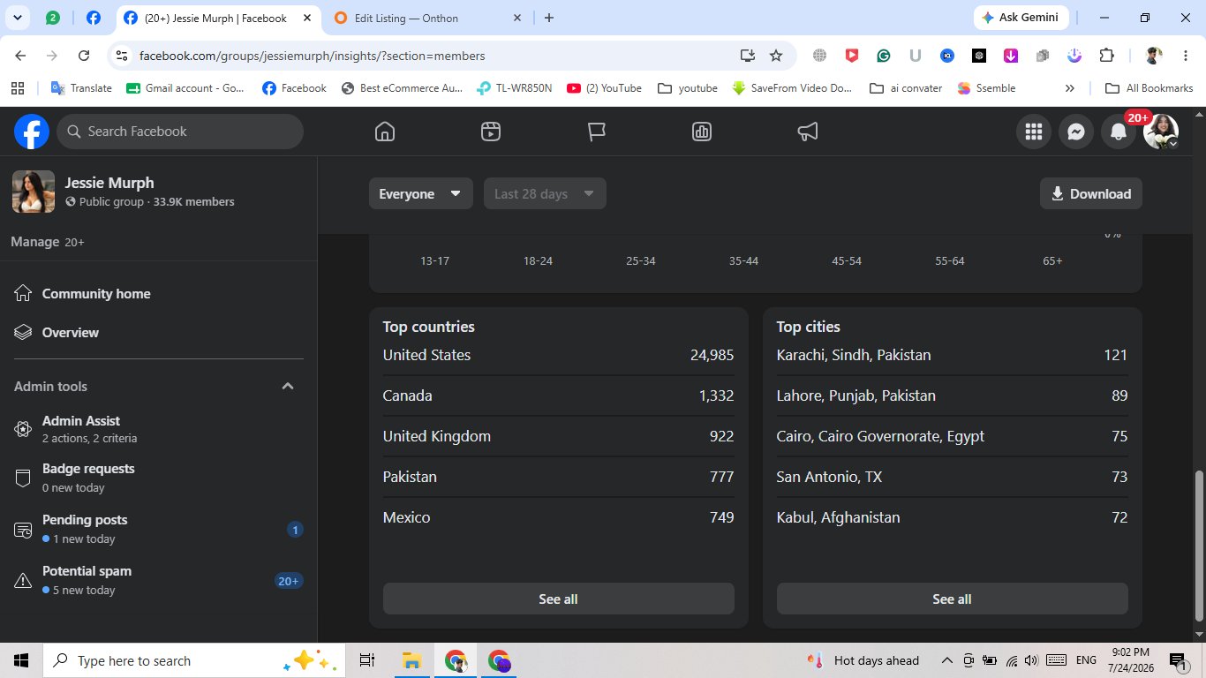Image resolution: width=1206 pixels, height=678 pixels.
Task: Click the Canada row
Action: pyautogui.click(x=558, y=395)
